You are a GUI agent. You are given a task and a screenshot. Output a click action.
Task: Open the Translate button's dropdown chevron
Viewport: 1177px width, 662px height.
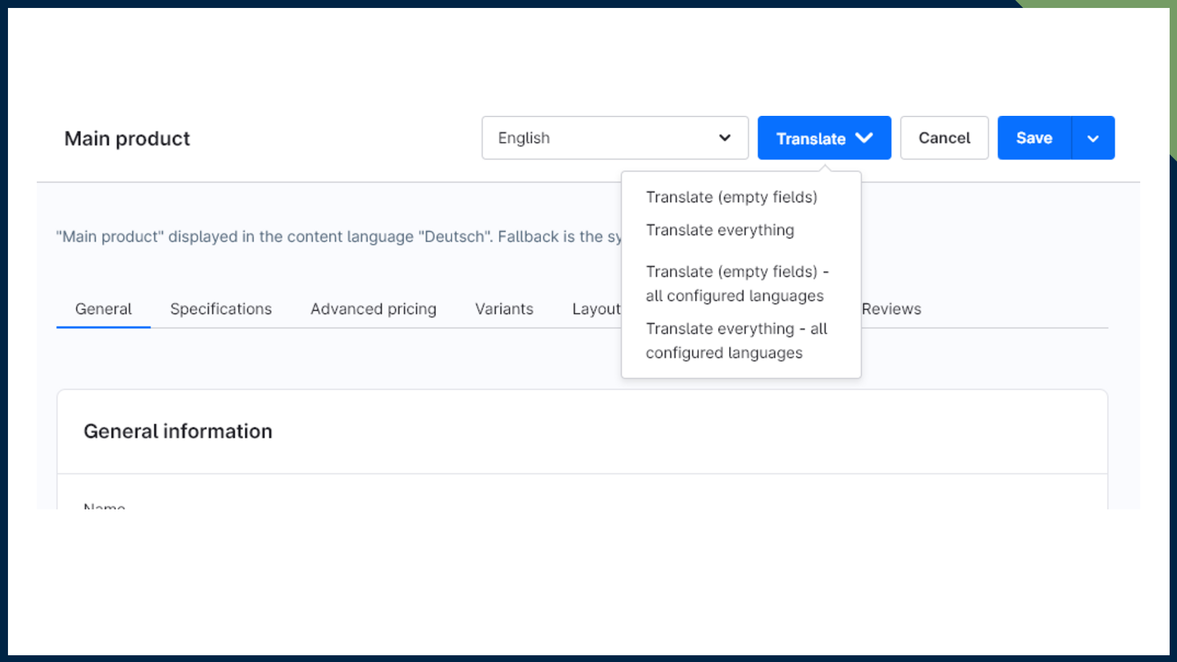865,138
